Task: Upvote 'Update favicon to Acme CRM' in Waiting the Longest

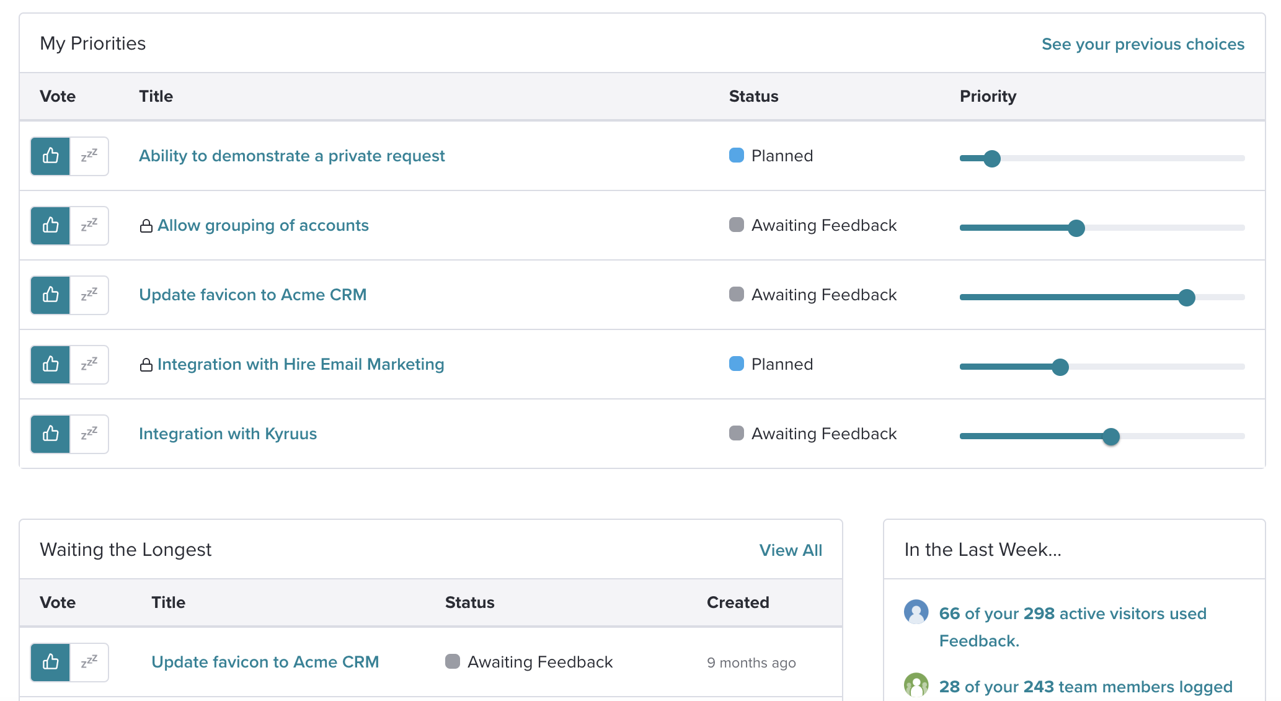Action: (50, 663)
